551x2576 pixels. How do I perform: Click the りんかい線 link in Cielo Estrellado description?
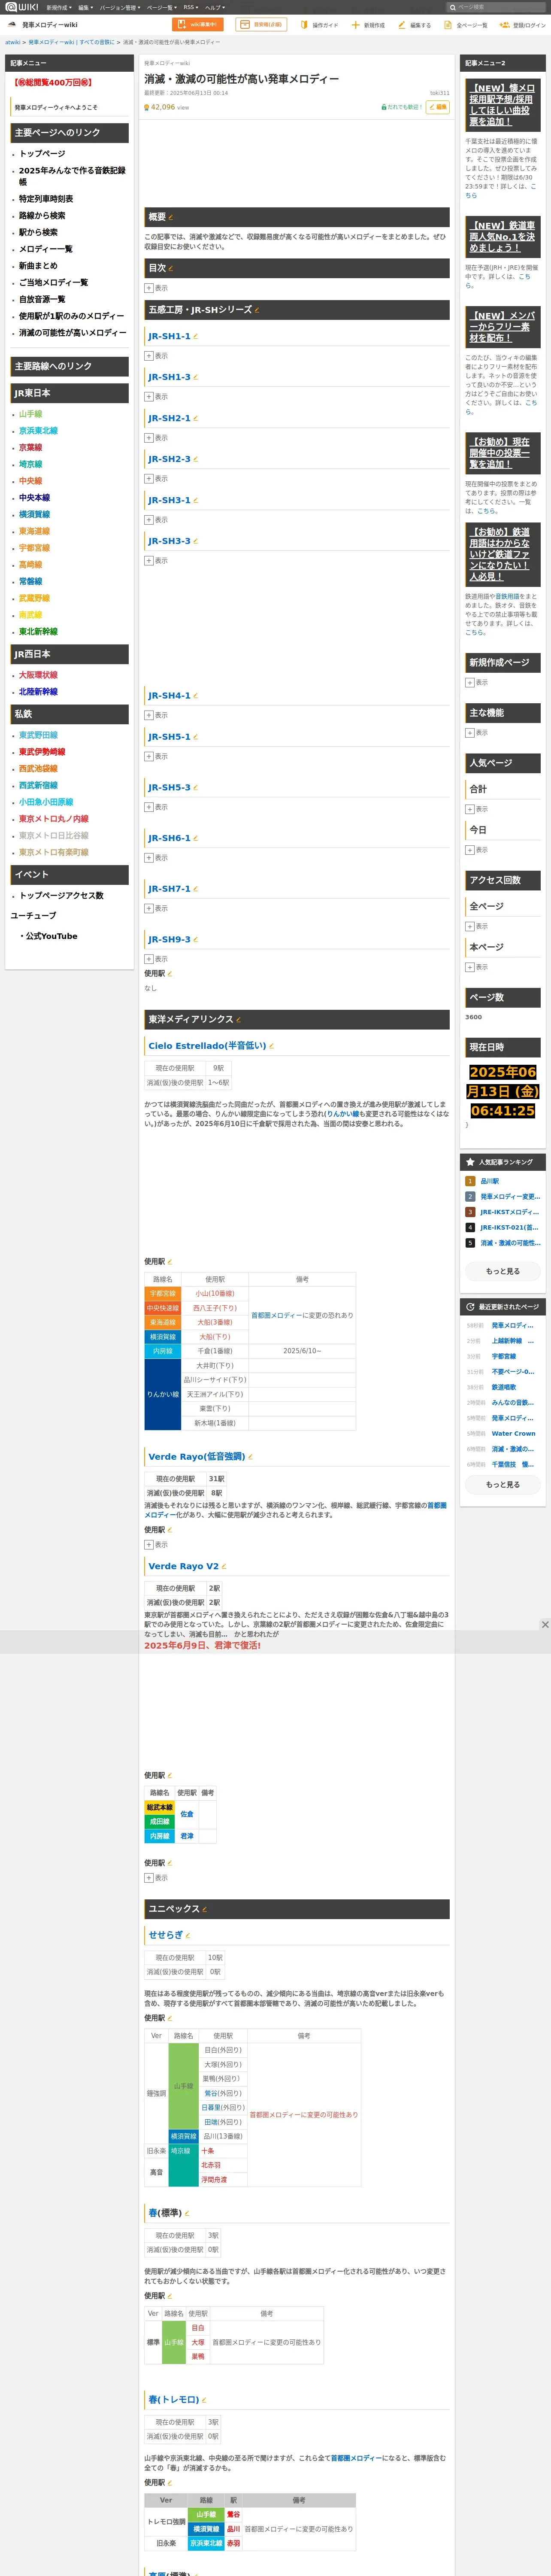pyautogui.click(x=342, y=1114)
